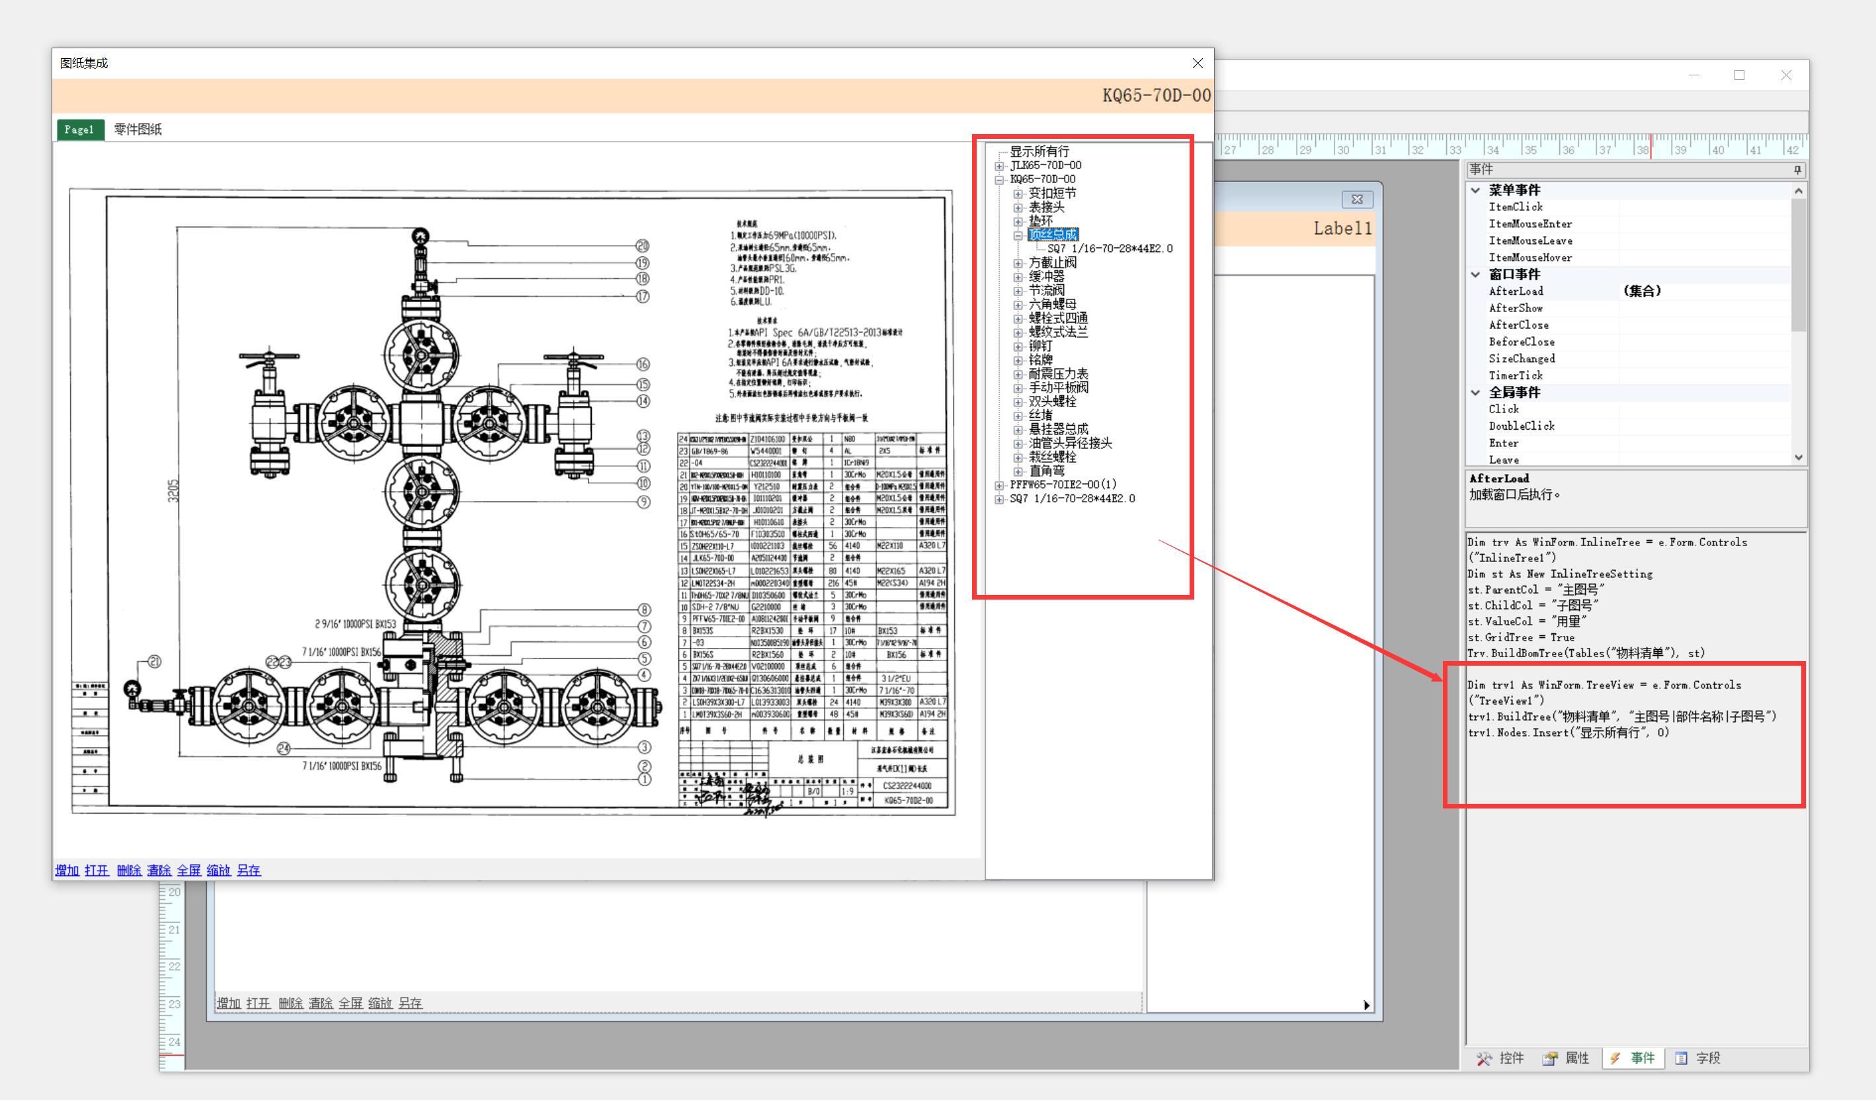
Task: Expand the 节流阀 node
Action: click(1018, 291)
